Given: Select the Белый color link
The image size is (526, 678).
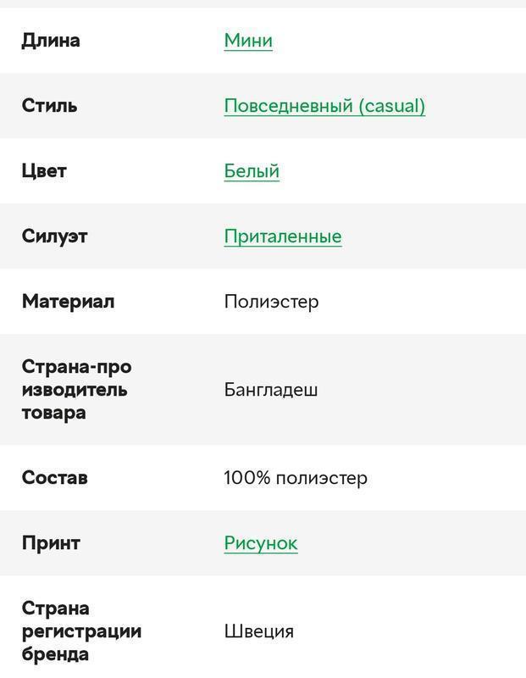Looking at the screenshot, I should point(252,171).
